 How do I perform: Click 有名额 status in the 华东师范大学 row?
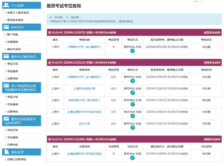pos(206,100)
